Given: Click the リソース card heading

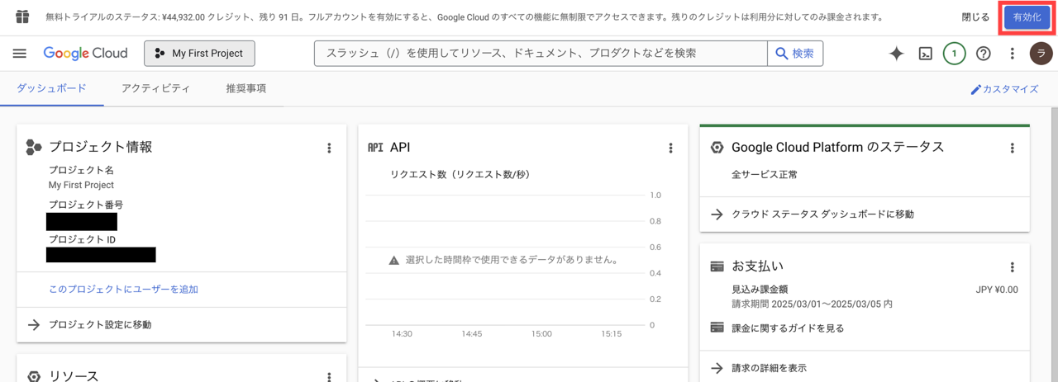Looking at the screenshot, I should pyautogui.click(x=74, y=375).
